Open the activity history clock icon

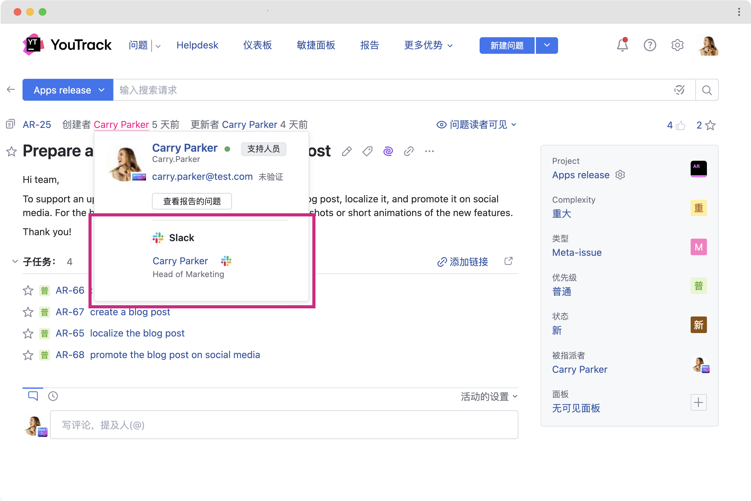(x=53, y=396)
